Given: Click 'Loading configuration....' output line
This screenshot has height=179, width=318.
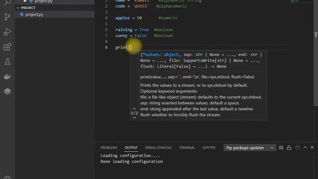Looking at the screenshot, I should pyautogui.click(x=130, y=156).
